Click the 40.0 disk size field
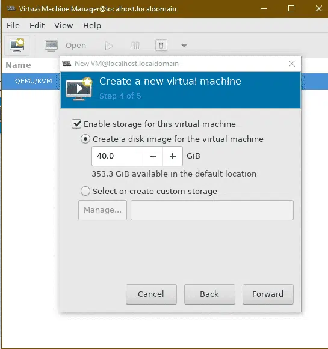 117,156
